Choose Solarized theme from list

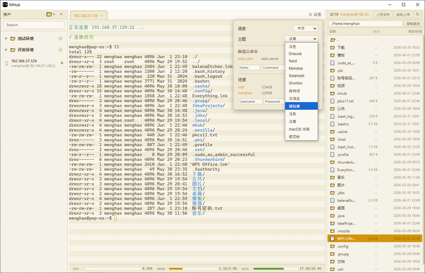(x=301, y=76)
